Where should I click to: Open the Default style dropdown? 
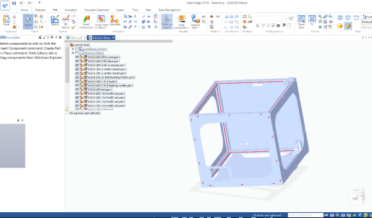(367, 22)
